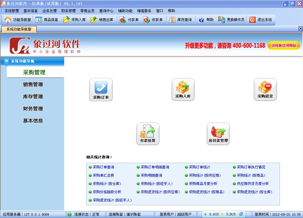Open the 采购订单查询 link
This screenshot has width=303, height=218.
click(103, 167)
